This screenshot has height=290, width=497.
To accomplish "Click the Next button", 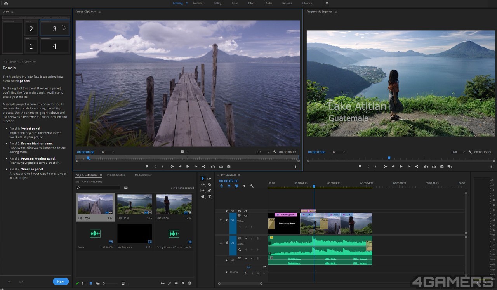I will pyautogui.click(x=61, y=281).
